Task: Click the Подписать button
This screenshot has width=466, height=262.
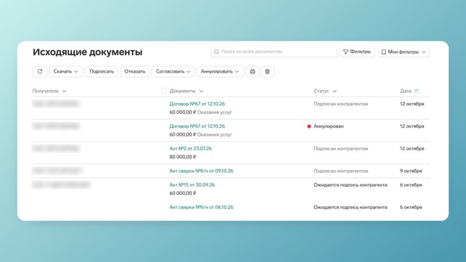Action: click(102, 71)
